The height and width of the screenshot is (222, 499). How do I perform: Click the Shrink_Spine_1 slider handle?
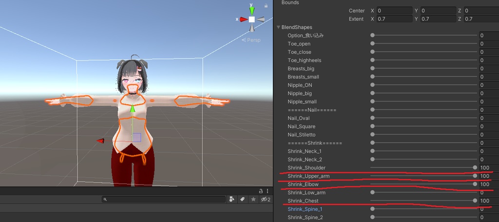point(372,209)
